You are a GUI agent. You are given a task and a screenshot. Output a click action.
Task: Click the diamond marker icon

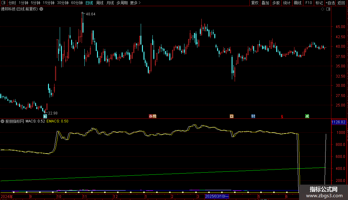coord(322,9)
